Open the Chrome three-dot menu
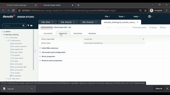 point(167,11)
